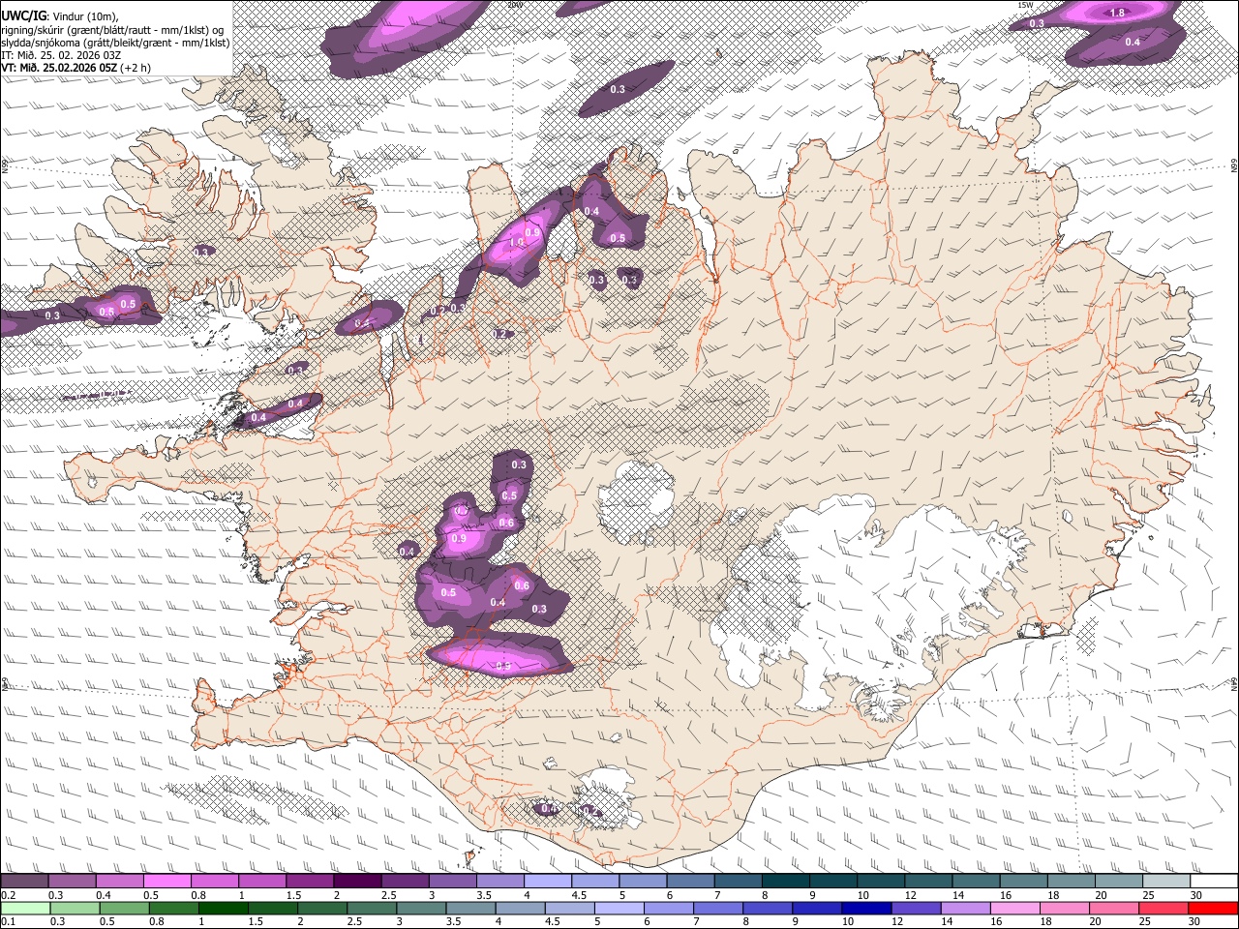The image size is (1239, 929).
Task: Click the bright pink 0.5 swatch in top legend row
Action: (x=167, y=882)
